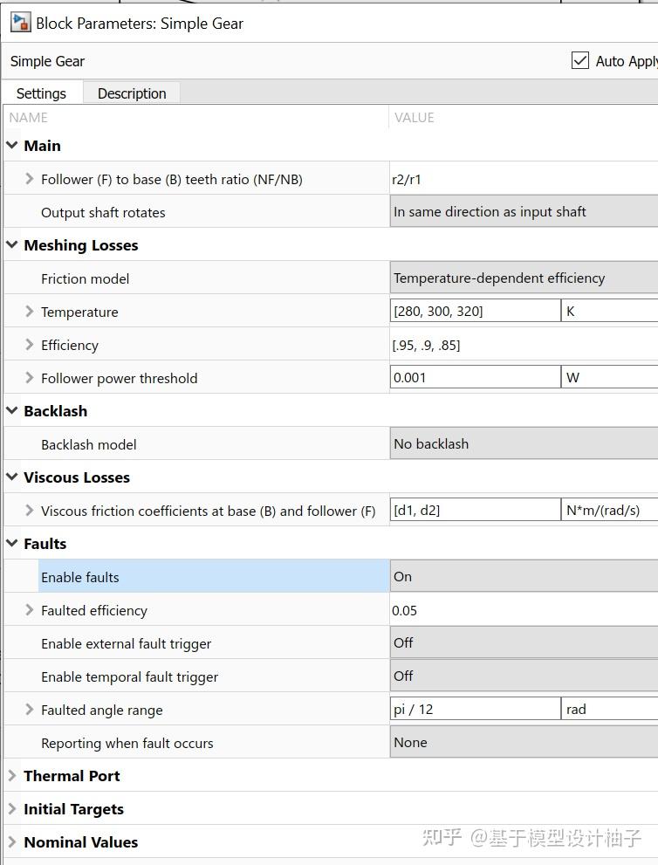Open the Backlash model dropdown

pos(524,444)
